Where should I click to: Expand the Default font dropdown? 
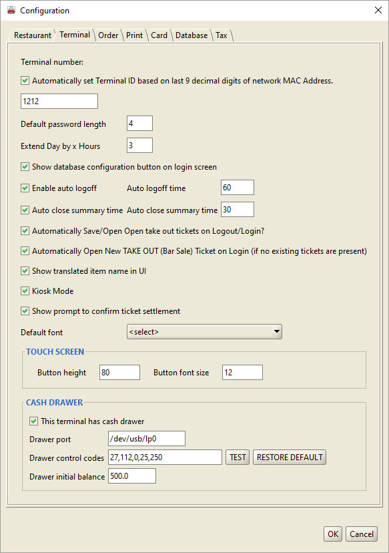[x=204, y=331]
